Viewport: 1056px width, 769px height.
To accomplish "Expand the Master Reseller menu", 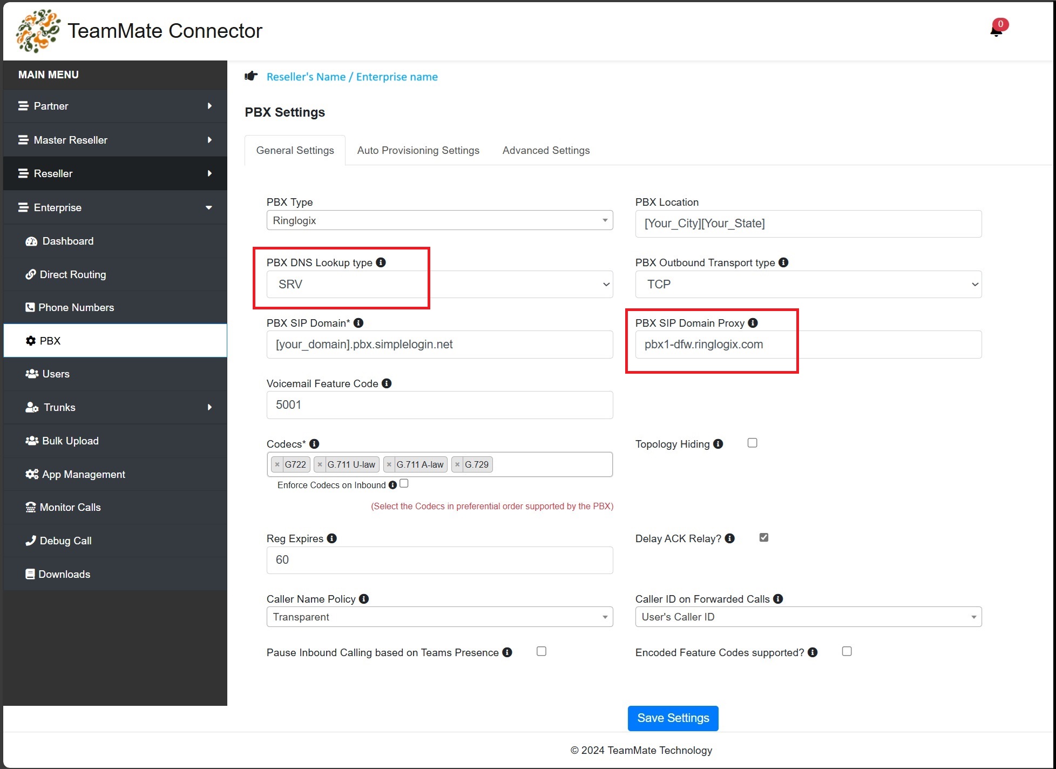I will click(x=115, y=140).
